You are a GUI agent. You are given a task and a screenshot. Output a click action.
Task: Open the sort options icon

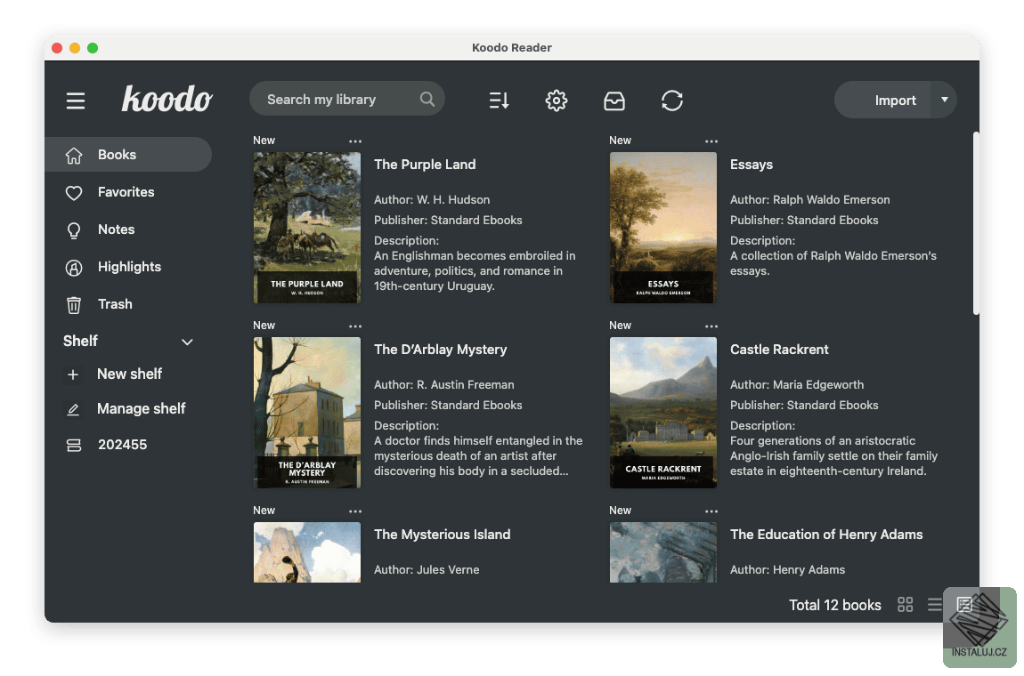pos(499,101)
